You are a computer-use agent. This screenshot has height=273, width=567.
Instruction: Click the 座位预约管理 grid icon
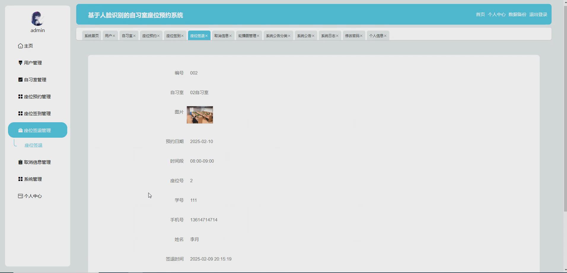[20, 96]
